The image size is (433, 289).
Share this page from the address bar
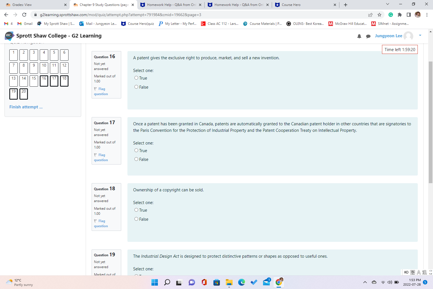point(370,15)
